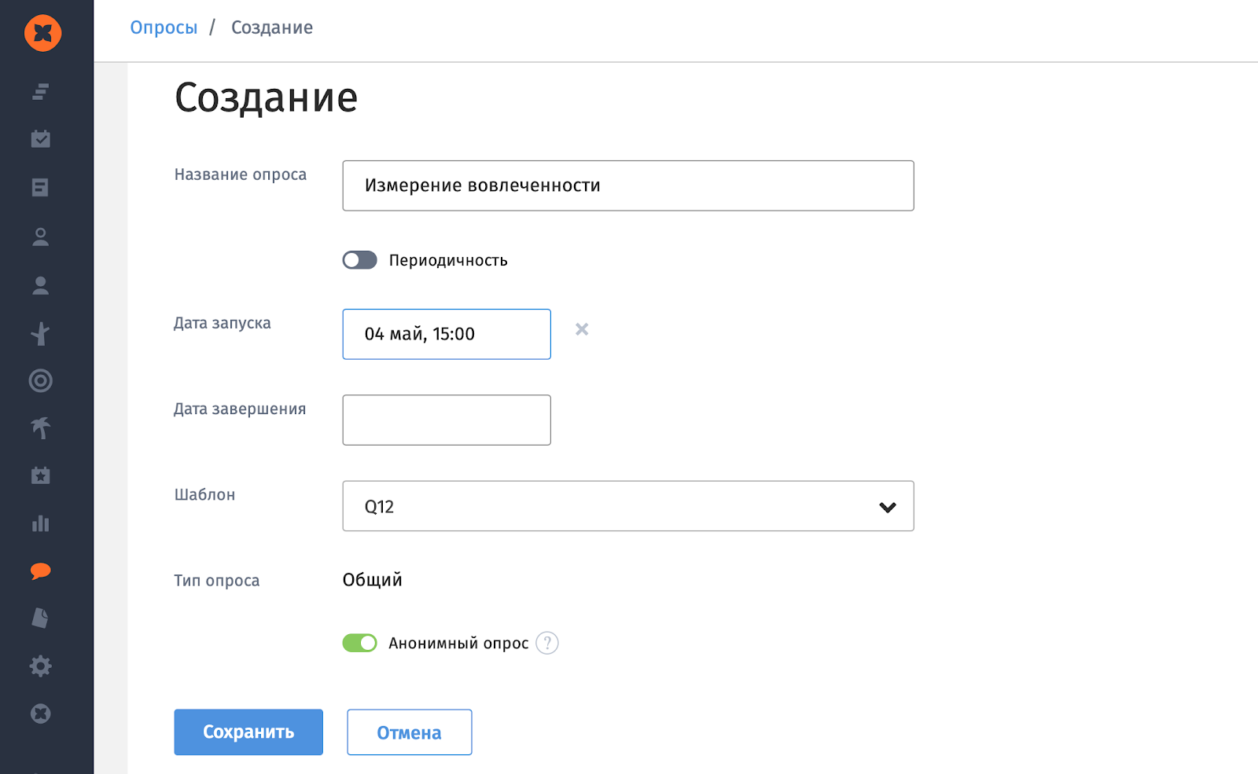Open the calendar checkmark sidebar icon

pyautogui.click(x=41, y=139)
